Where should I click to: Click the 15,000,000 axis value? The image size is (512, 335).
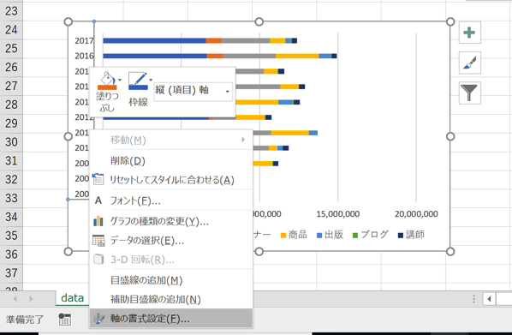338,214
